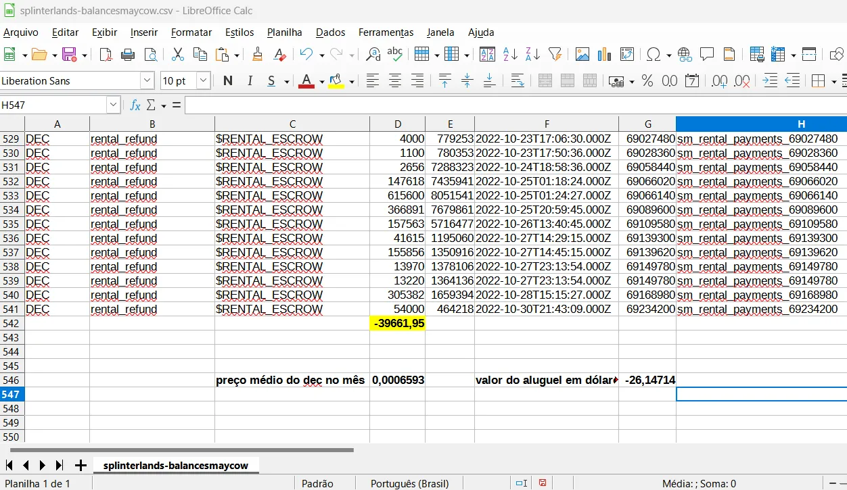Select sheet tab splinterlands-balancesmaycow
Screen dimensions: 847x490
click(176, 465)
